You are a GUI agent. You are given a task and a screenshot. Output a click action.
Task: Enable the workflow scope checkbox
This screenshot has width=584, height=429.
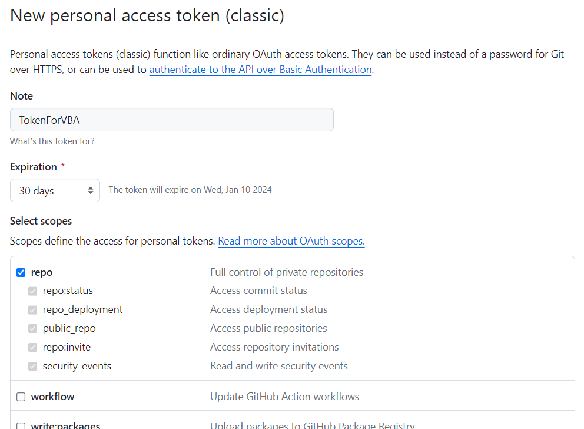pyautogui.click(x=21, y=397)
